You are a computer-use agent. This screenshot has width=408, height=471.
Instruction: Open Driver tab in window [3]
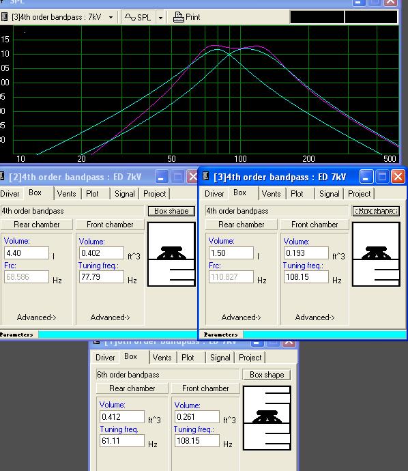214,194
